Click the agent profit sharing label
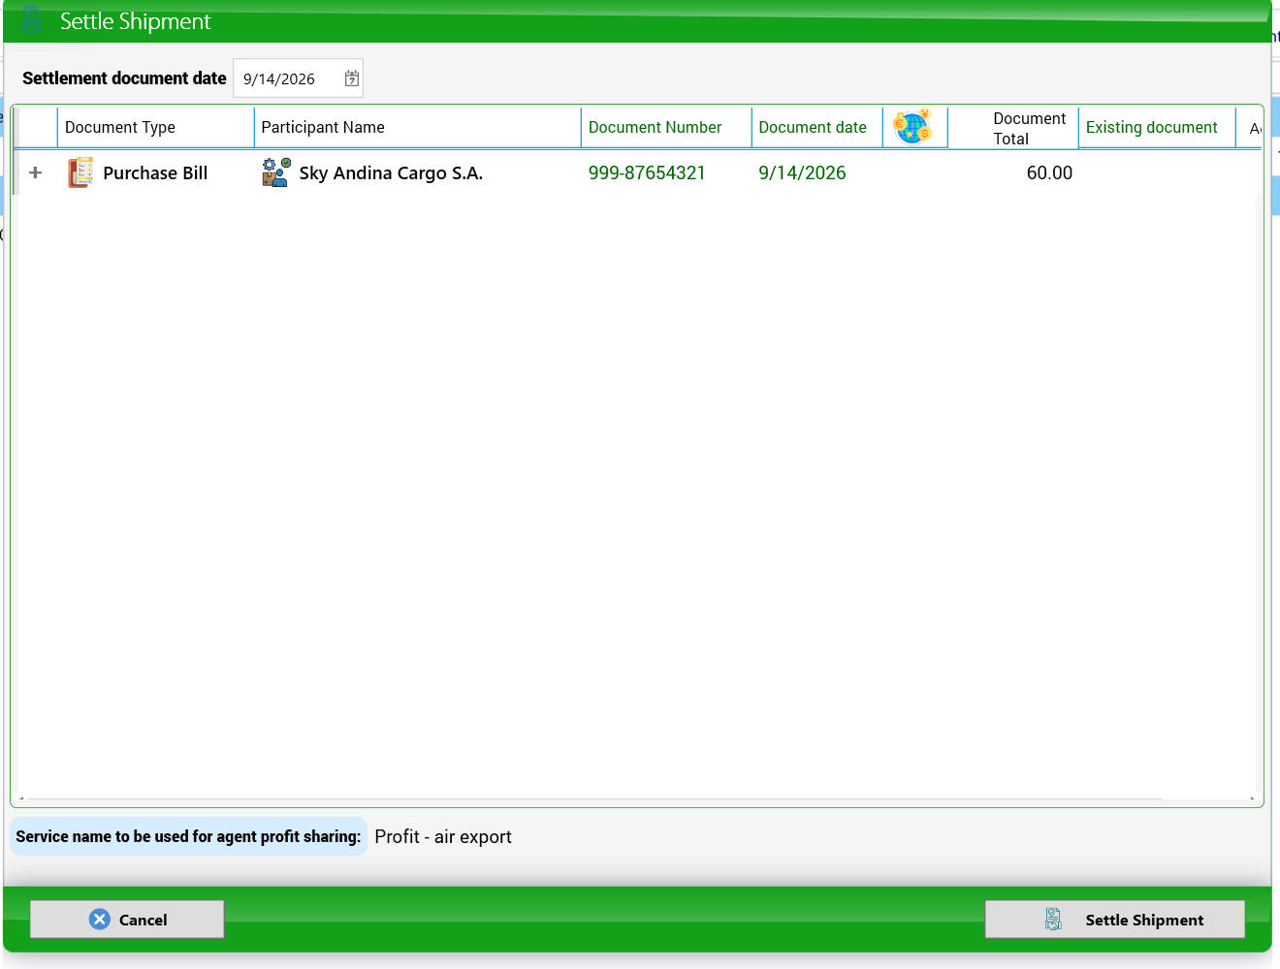The width and height of the screenshot is (1280, 969). click(x=188, y=836)
